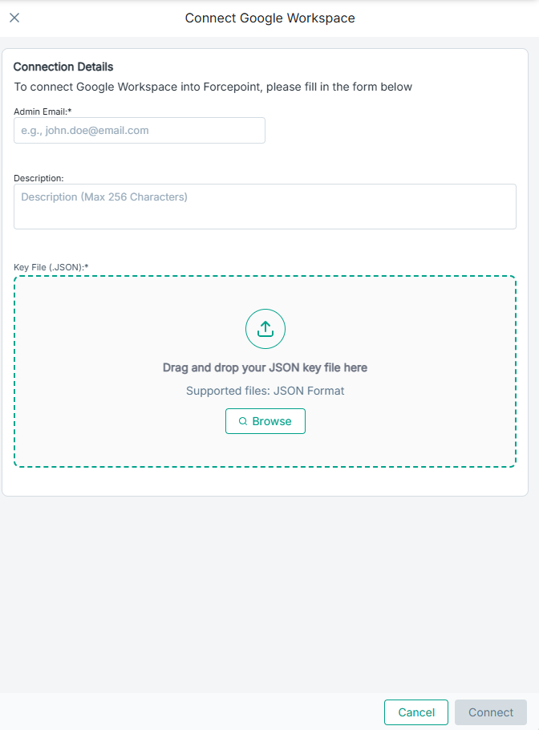Viewport: 539px width, 730px height.
Task: Cancel the connection setup
Action: 416,712
